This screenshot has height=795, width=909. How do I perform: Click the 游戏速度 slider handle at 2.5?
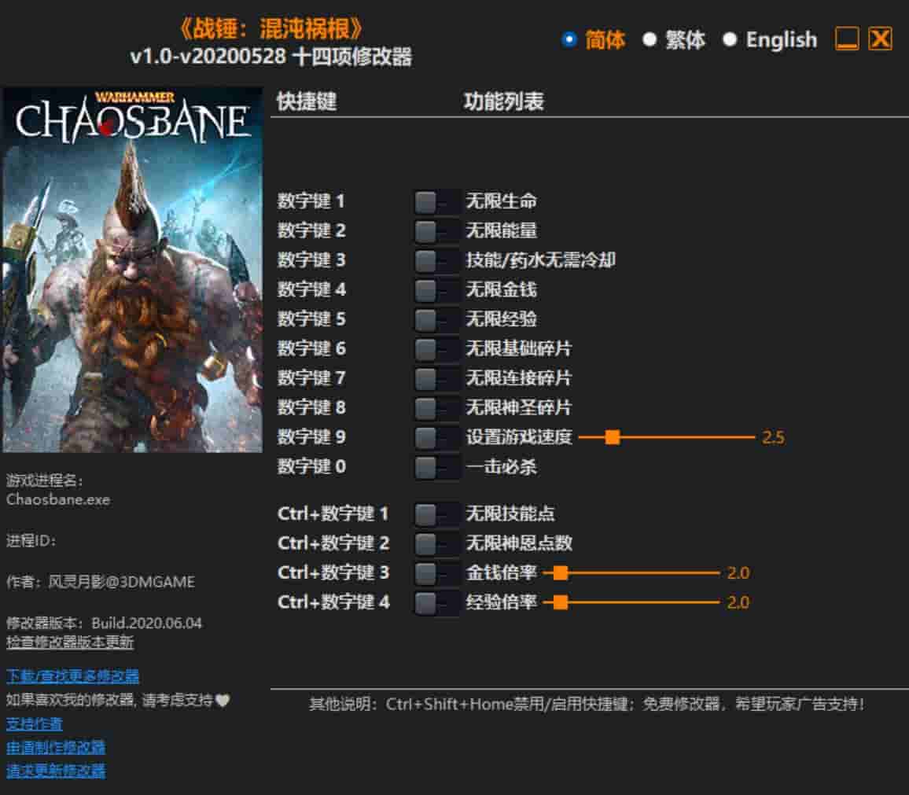613,437
